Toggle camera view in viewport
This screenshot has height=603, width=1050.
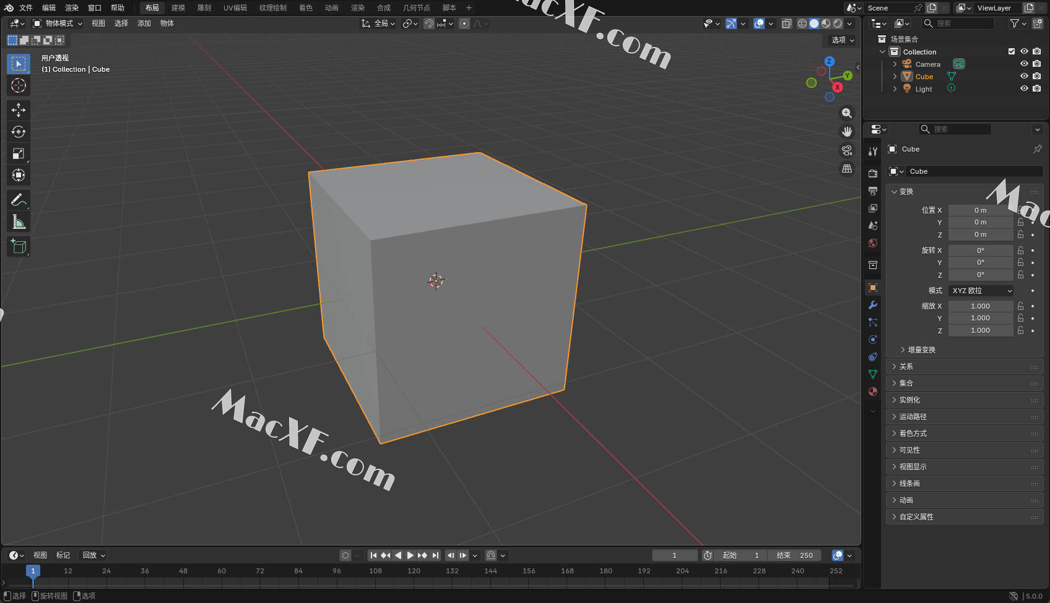click(847, 150)
